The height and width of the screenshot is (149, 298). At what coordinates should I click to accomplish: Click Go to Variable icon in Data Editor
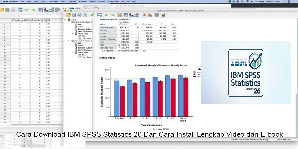[x=46, y=10]
